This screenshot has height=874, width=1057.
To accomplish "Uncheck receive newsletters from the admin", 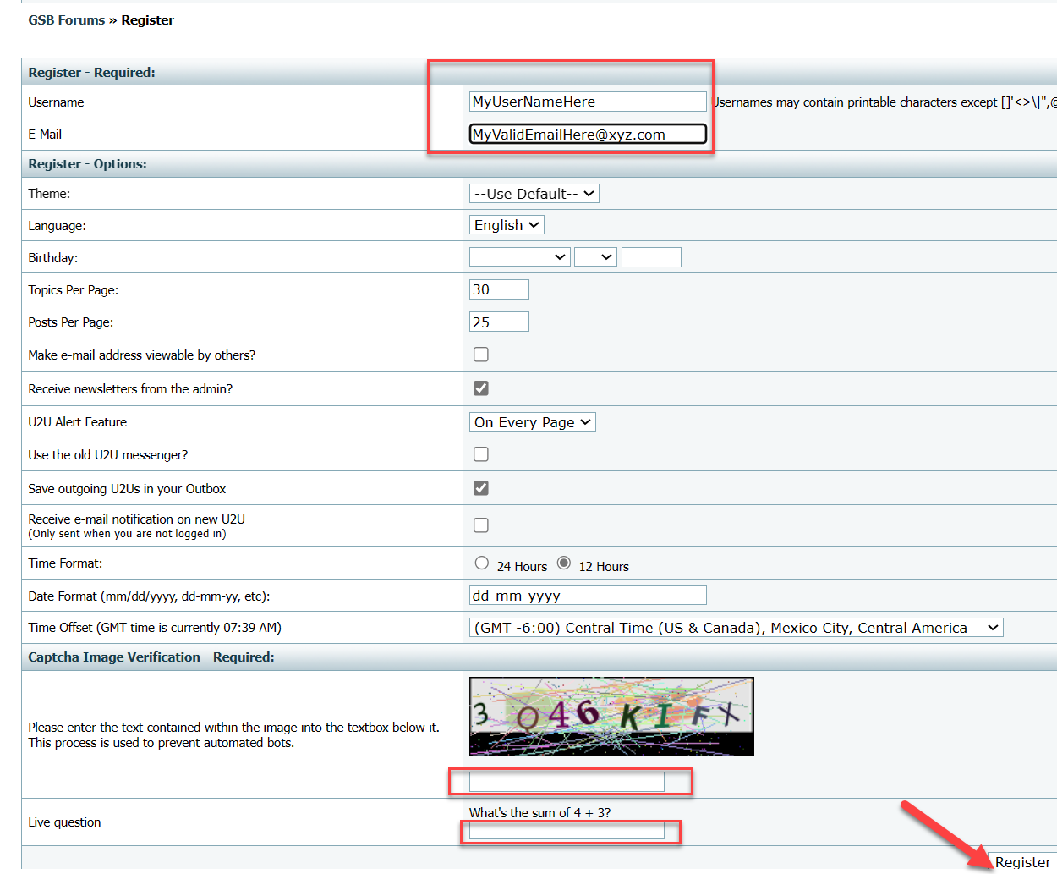I will pyautogui.click(x=481, y=388).
